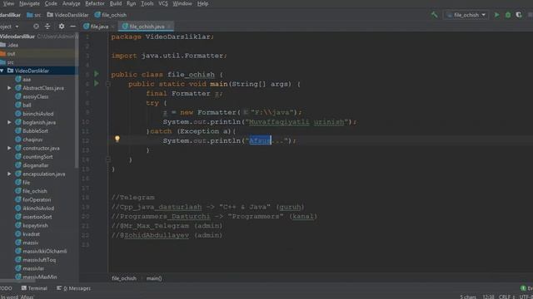The image size is (533, 299).
Task: Click the line separator CRLF status indicator
Action: tap(506, 297)
